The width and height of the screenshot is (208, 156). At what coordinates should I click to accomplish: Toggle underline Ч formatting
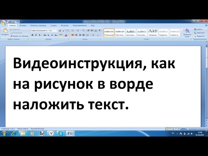pyautogui.click(x=39, y=35)
